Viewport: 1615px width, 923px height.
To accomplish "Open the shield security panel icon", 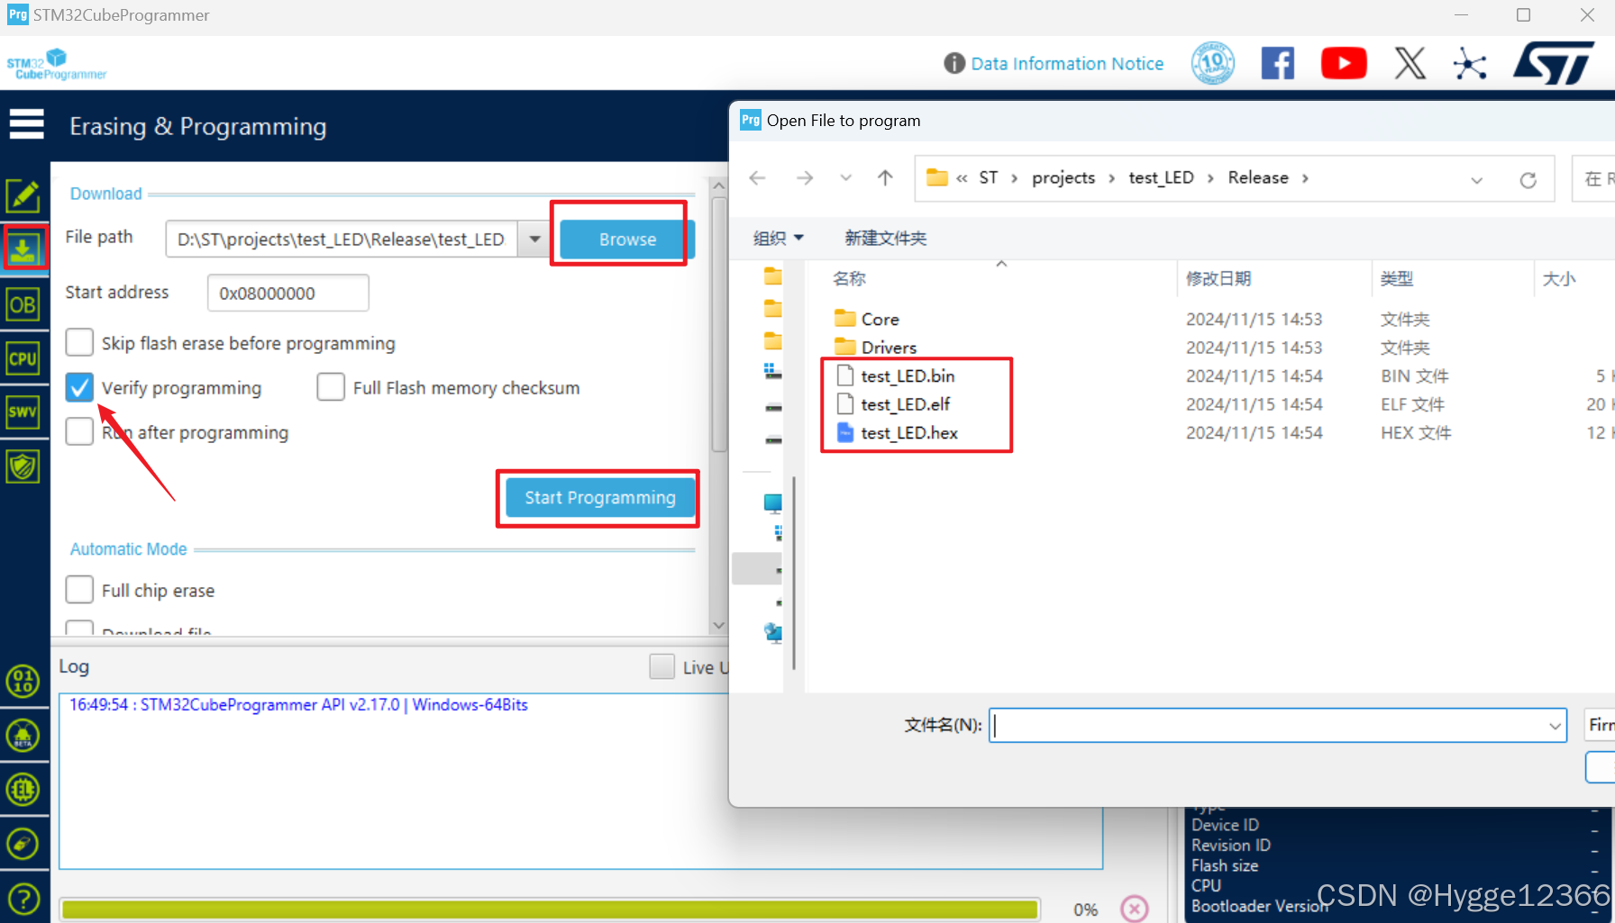I will click(x=23, y=466).
